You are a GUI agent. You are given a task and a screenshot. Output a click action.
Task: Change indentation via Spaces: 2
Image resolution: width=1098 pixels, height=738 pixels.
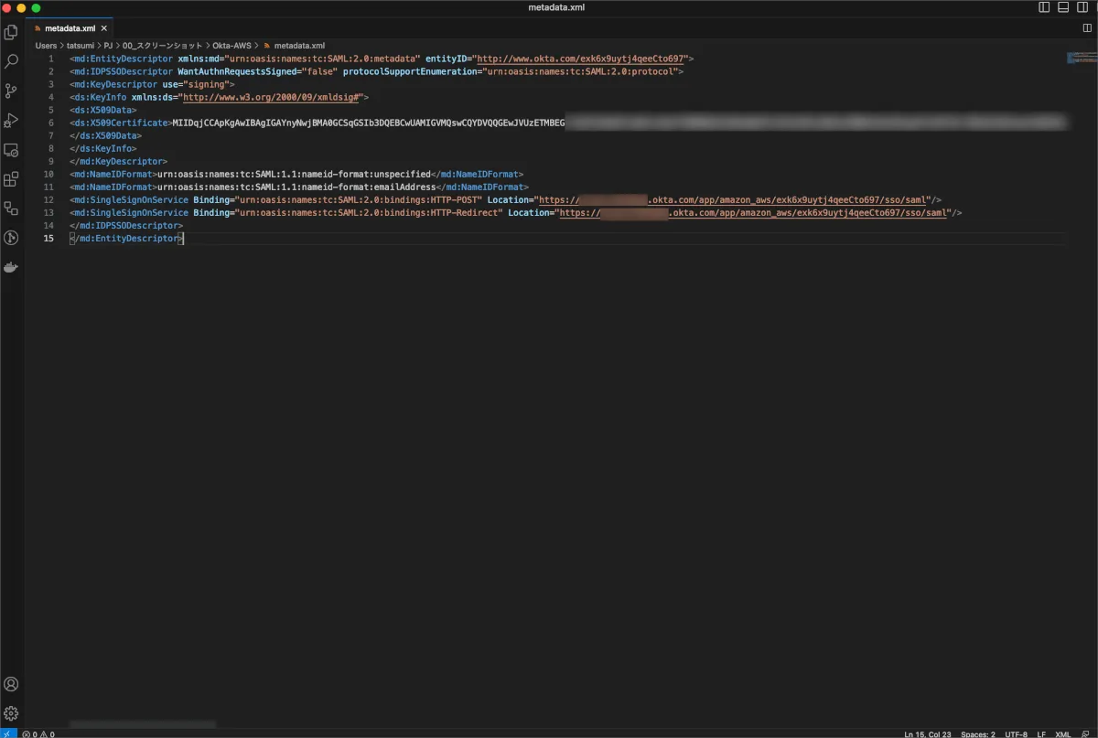point(977,733)
